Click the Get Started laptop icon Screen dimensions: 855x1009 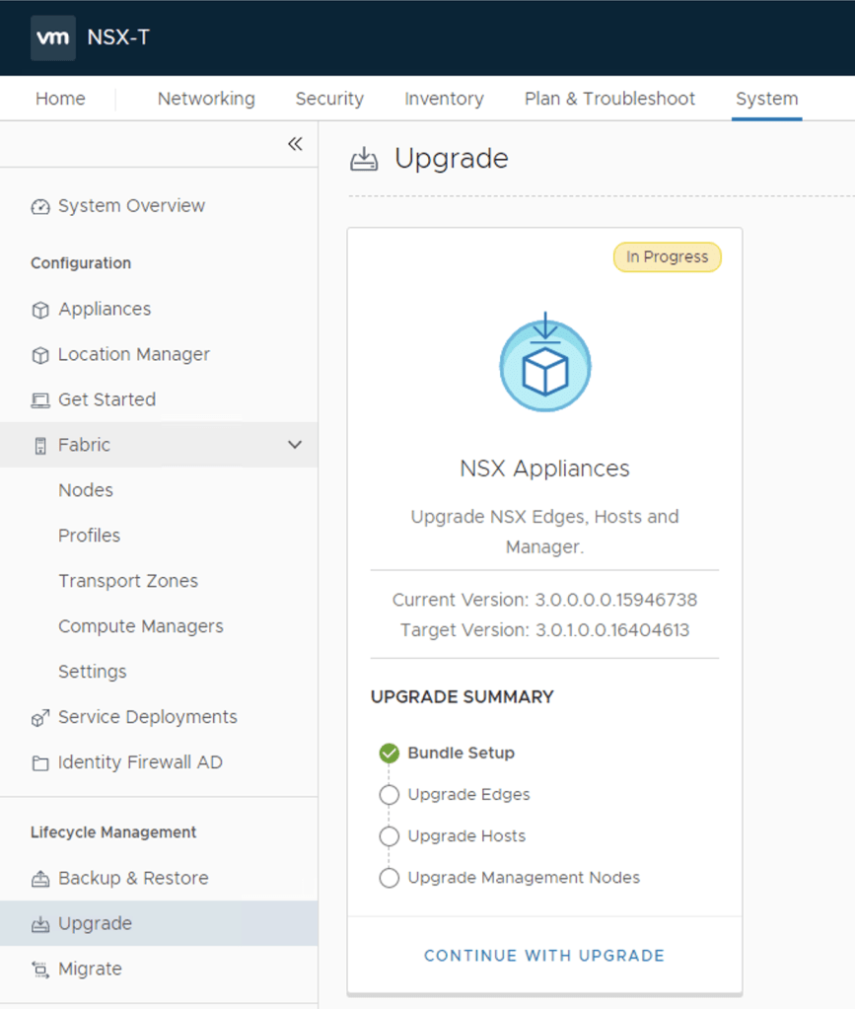pos(39,400)
